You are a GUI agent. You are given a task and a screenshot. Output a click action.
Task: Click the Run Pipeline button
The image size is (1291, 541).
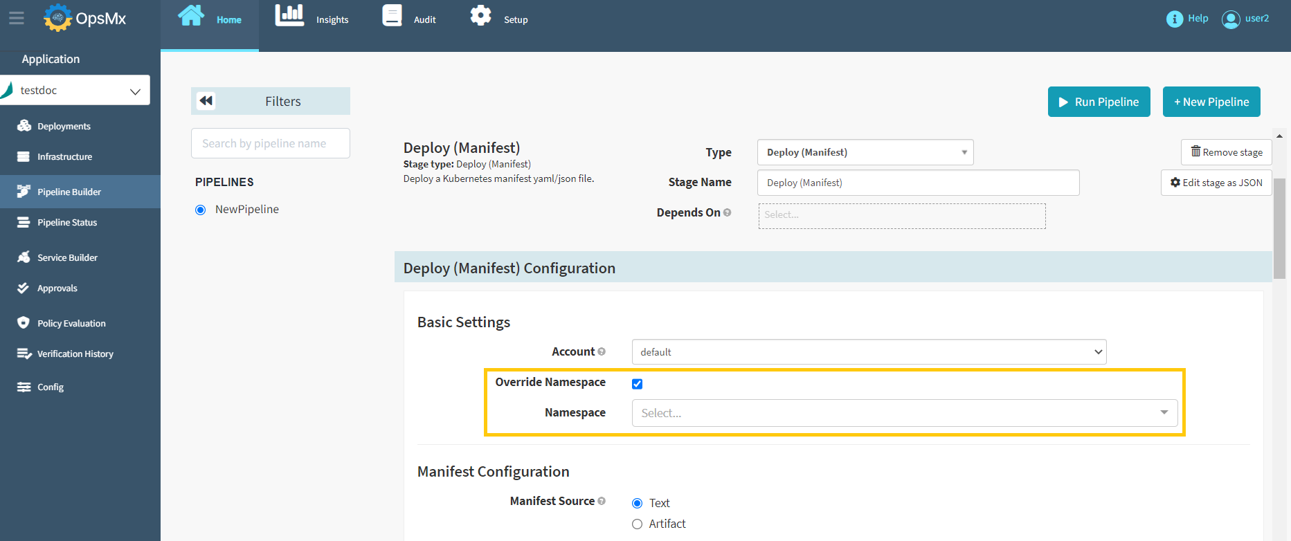pyautogui.click(x=1099, y=102)
